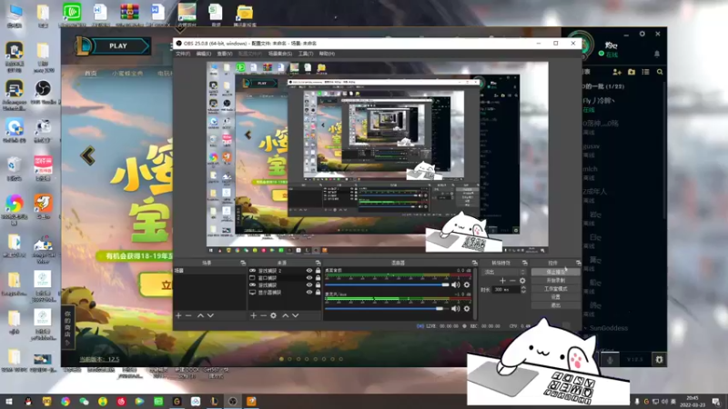Open League client settings gear
728x409 pixels.
pos(642,34)
